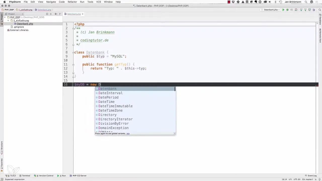Click scroll from source icon in Project panel
Image resolution: width=322 pixels, height=181 pixels.
(47, 14)
